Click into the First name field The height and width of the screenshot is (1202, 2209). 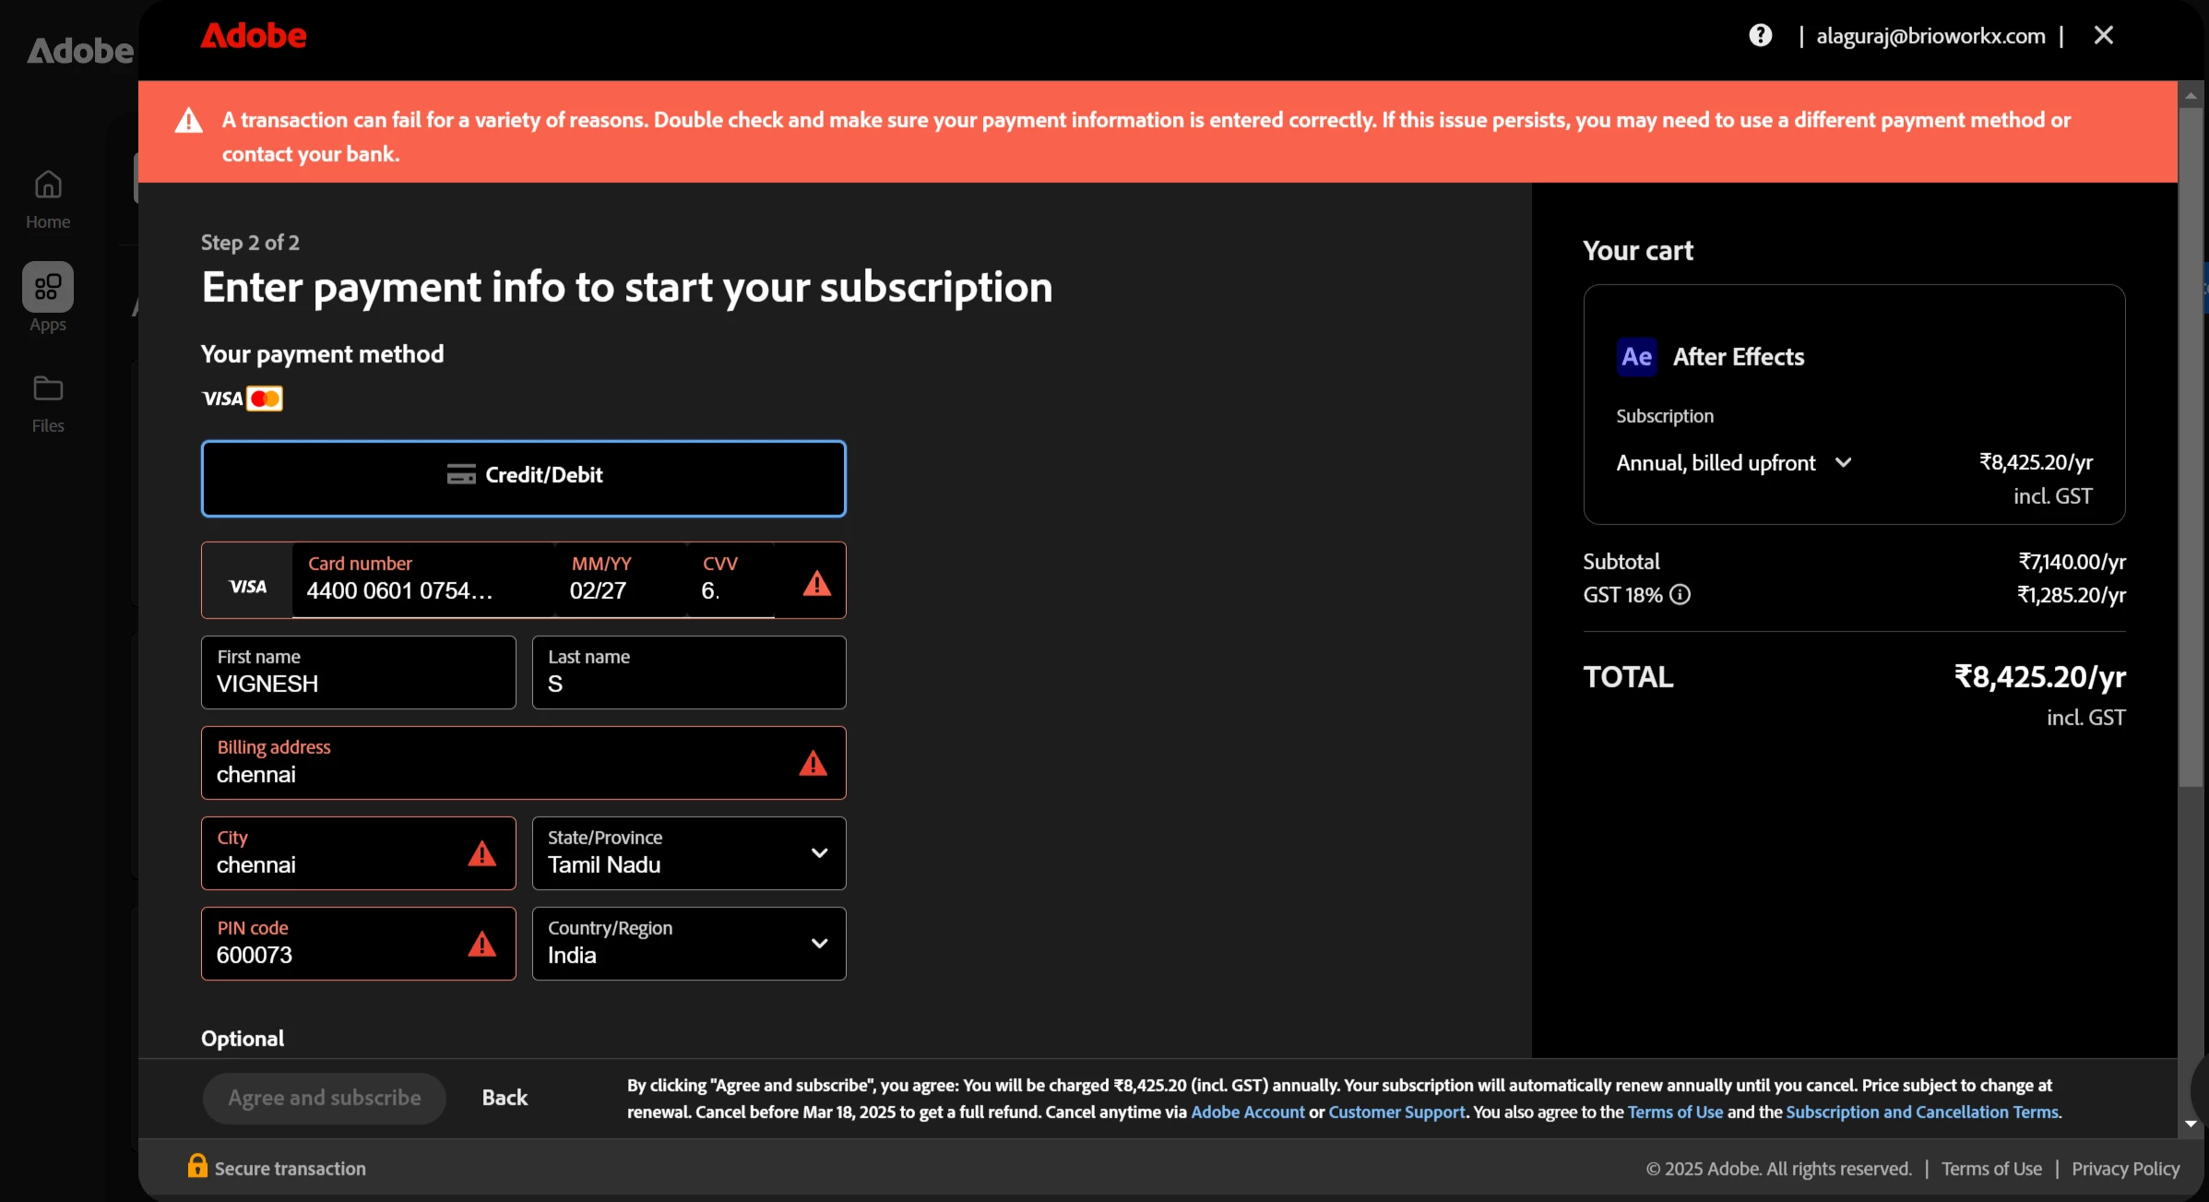(x=358, y=673)
